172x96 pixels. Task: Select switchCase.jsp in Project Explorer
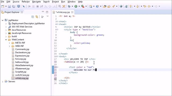22,75
